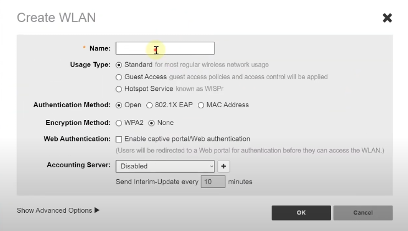The image size is (408, 231).
Task: Select WPA2 encryption method
Action: (x=119, y=123)
